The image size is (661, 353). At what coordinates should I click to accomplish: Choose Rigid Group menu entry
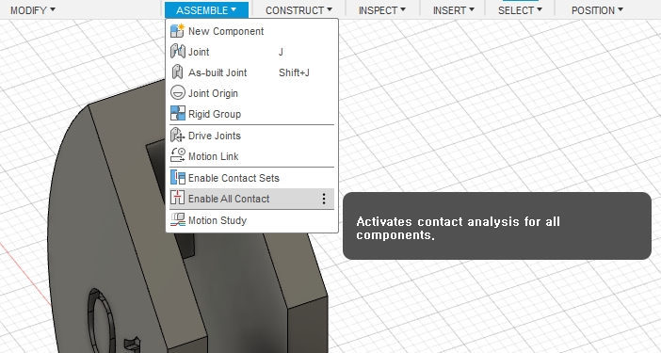point(251,114)
